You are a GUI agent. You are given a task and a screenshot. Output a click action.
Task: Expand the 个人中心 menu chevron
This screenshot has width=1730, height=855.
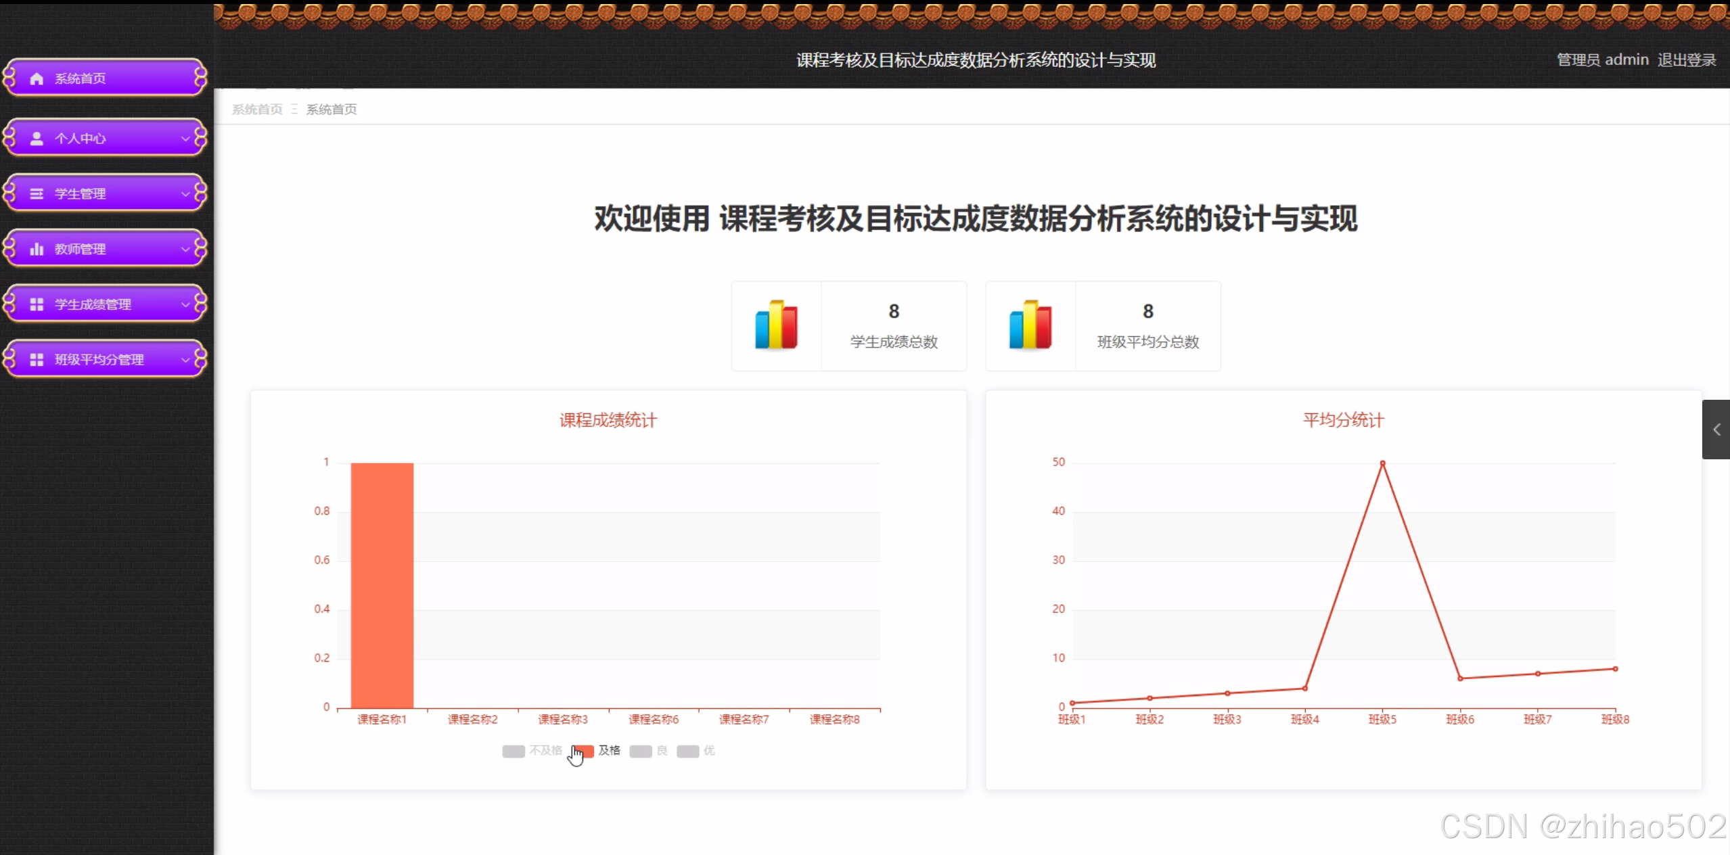tap(185, 139)
